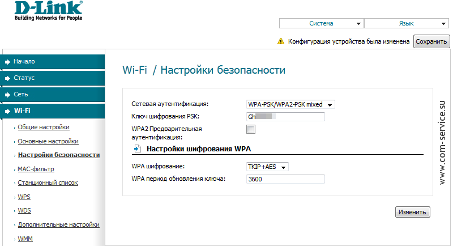
Task: Click the yellow configuration warning icon
Action: pyautogui.click(x=281, y=41)
